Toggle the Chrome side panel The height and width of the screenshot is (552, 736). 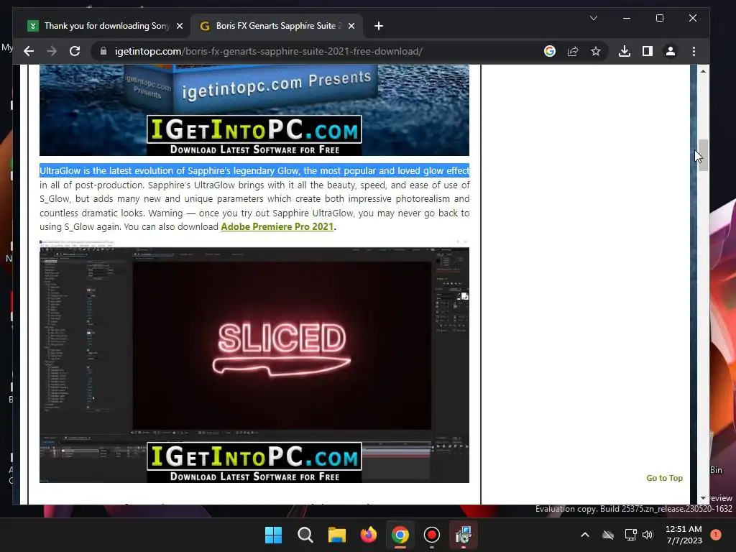[x=648, y=51]
